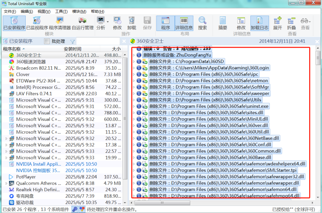Select 夸克网盘 in program list

[x=62, y=196]
